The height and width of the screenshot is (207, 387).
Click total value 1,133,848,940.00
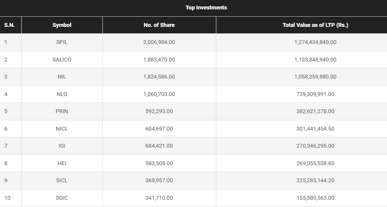(x=315, y=60)
